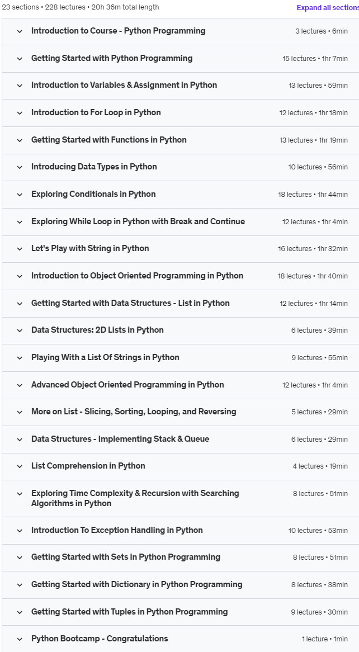Open Introduction to For Loop in Python title
The height and width of the screenshot is (652, 359).
pyautogui.click(x=96, y=113)
